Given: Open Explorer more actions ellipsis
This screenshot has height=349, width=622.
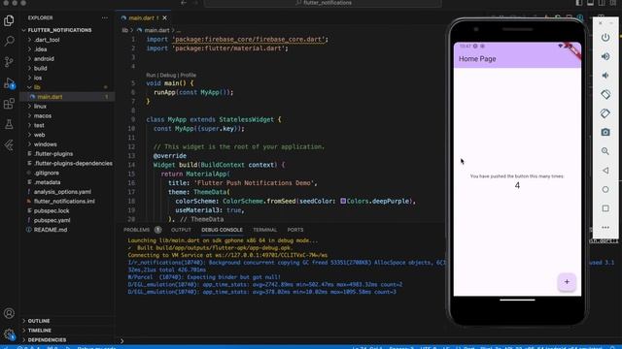Looking at the screenshot, I should pos(104,17).
